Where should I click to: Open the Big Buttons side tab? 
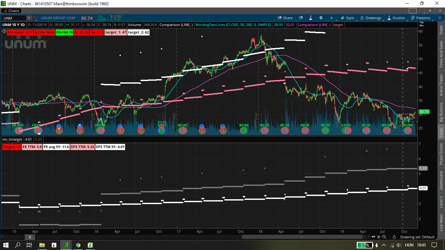point(441,112)
